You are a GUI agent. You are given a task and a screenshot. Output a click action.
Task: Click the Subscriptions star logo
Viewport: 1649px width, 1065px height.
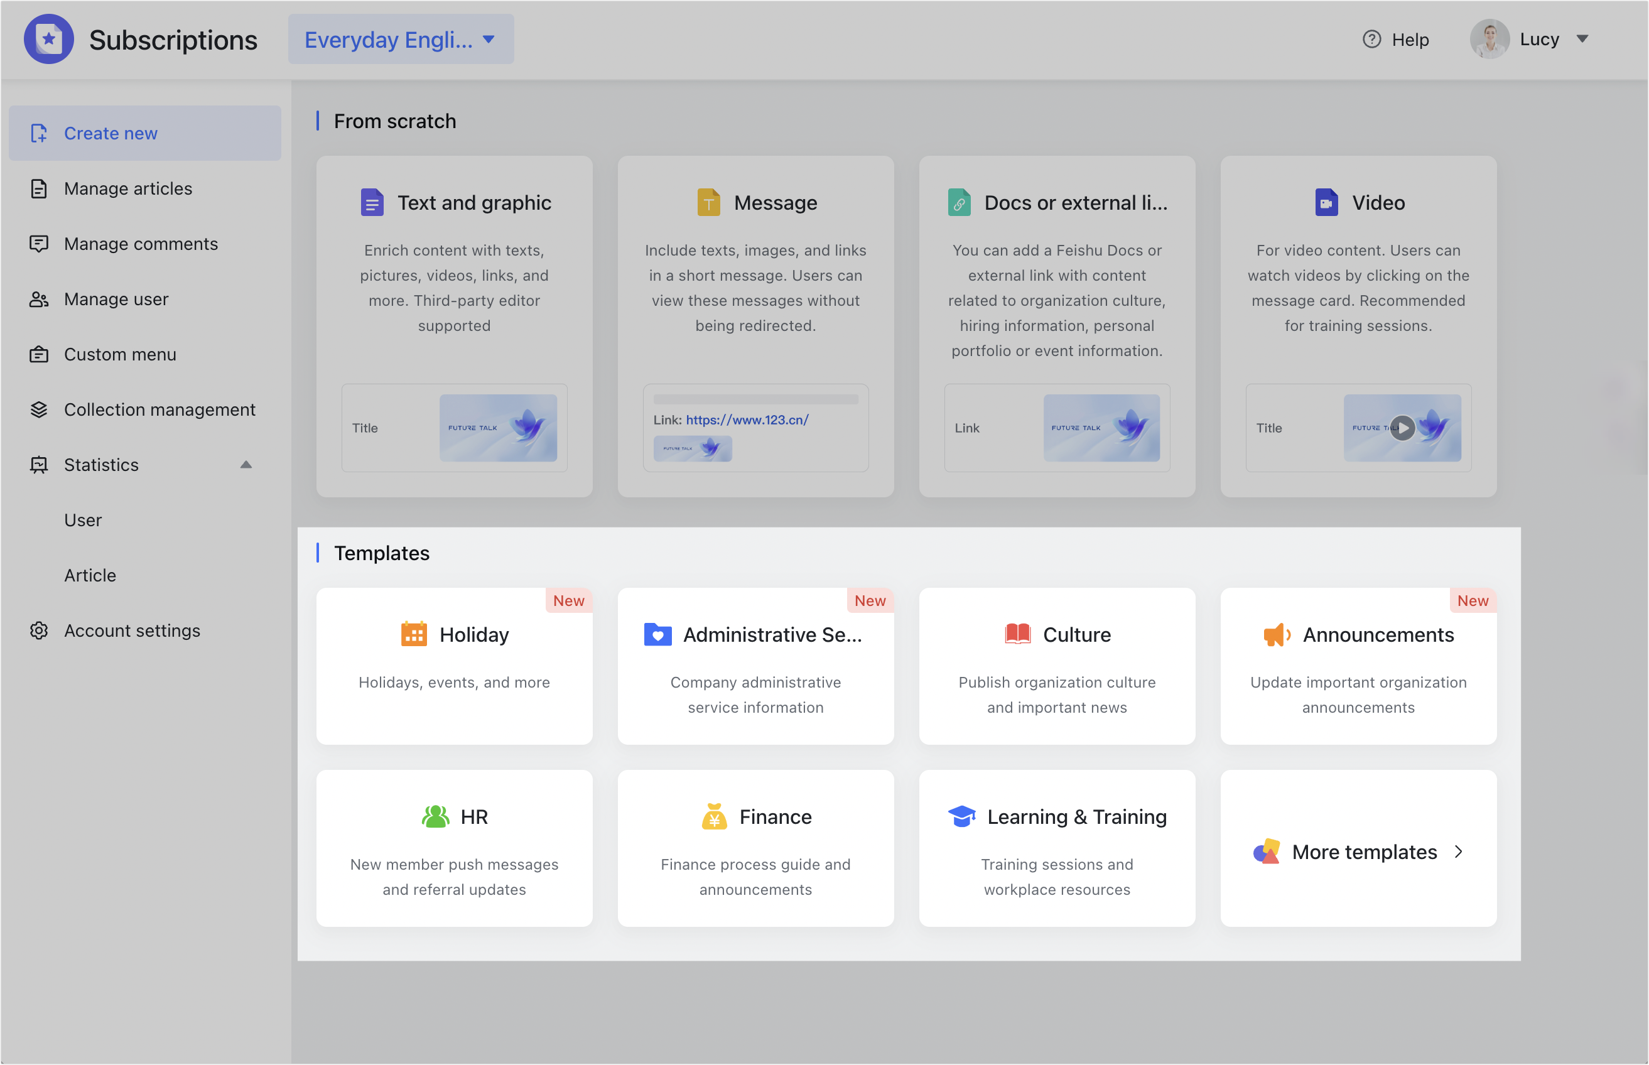point(49,39)
